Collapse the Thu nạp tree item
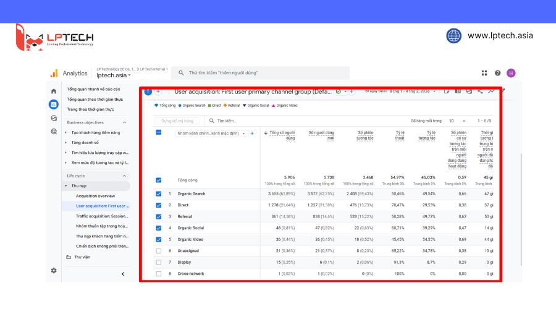This screenshot has width=556, height=309. coord(66,186)
